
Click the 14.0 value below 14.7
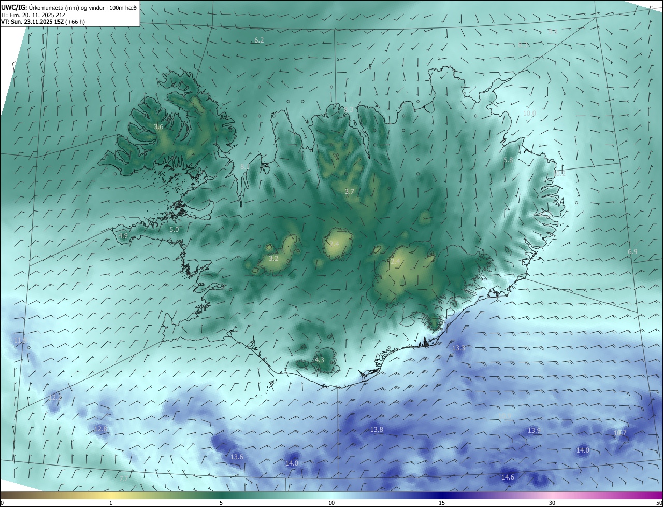pyautogui.click(x=583, y=450)
